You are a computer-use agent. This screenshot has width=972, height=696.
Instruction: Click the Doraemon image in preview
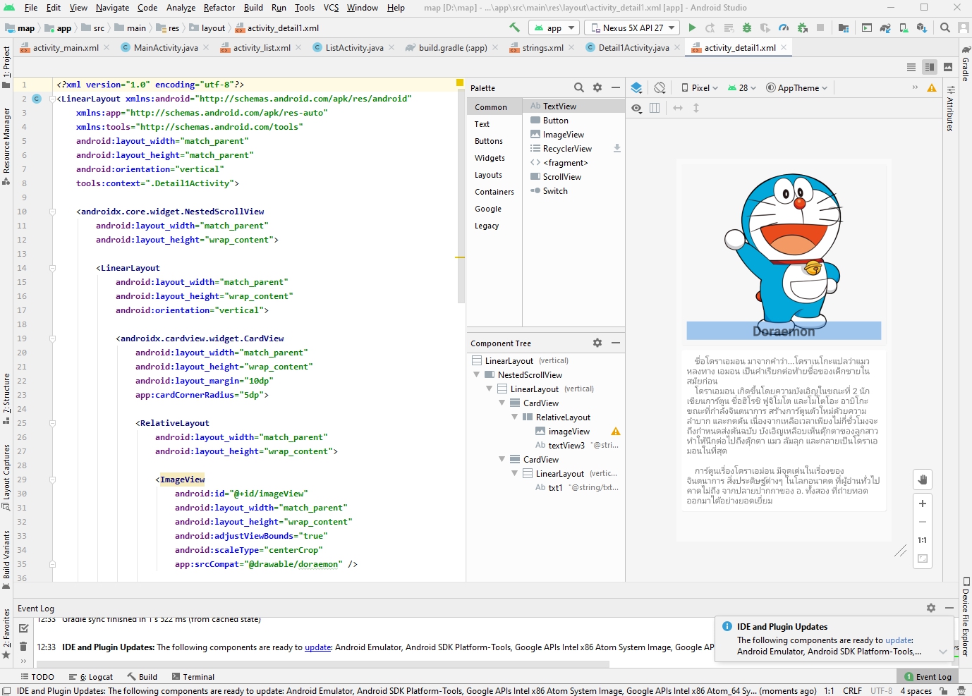pyautogui.click(x=785, y=255)
